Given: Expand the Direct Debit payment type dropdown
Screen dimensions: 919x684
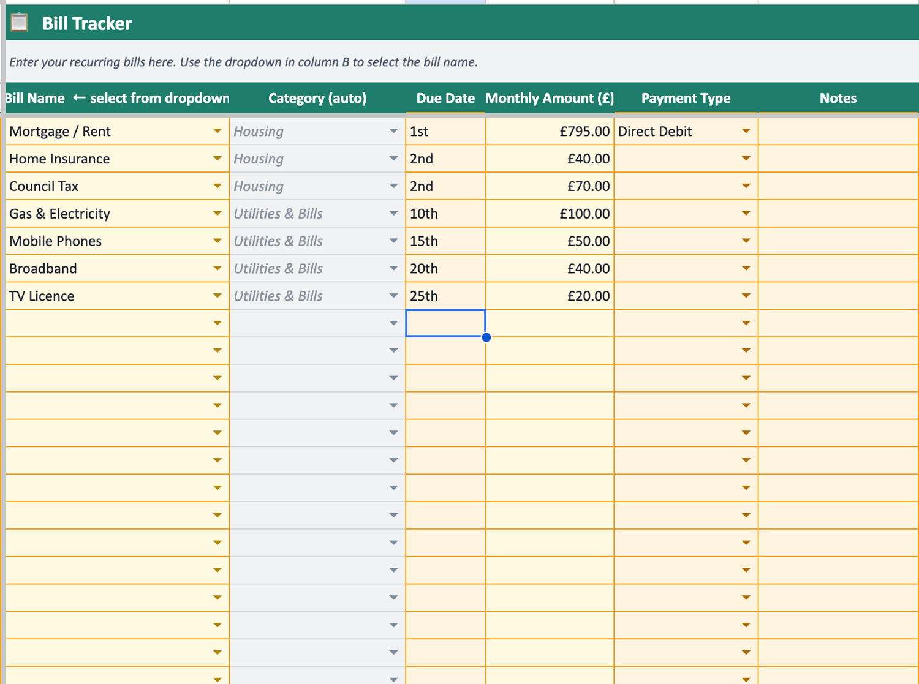Looking at the screenshot, I should click(746, 131).
